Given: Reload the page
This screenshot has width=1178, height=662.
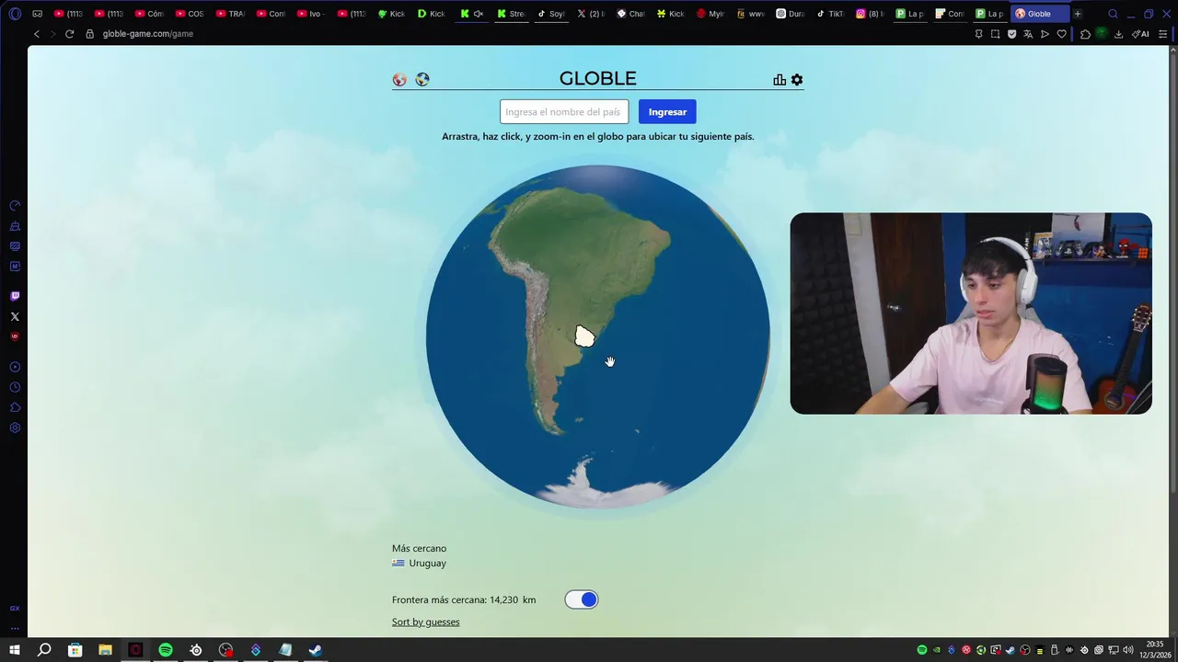Looking at the screenshot, I should click(69, 34).
